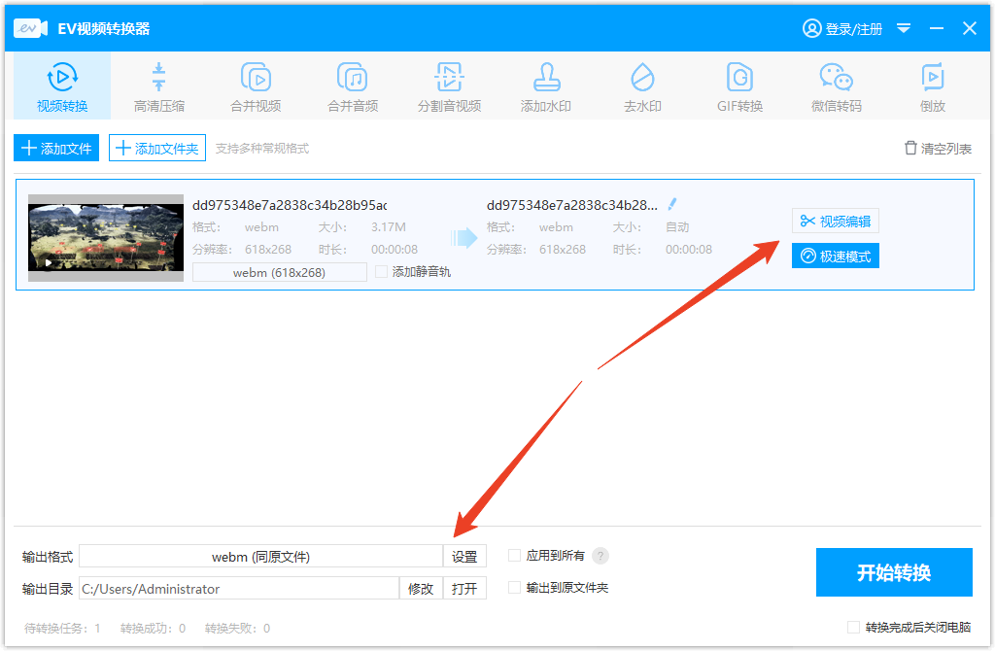The image size is (995, 651).
Task: Toggle 转换完成后关闭电脑 shutdown checkbox
Action: pos(853,628)
